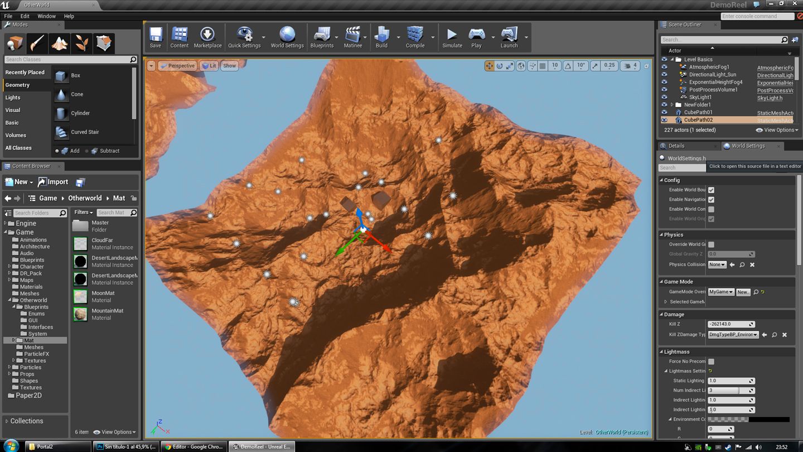This screenshot has width=803, height=452.
Task: Expand the Engine folder in tree
Action: (6, 223)
